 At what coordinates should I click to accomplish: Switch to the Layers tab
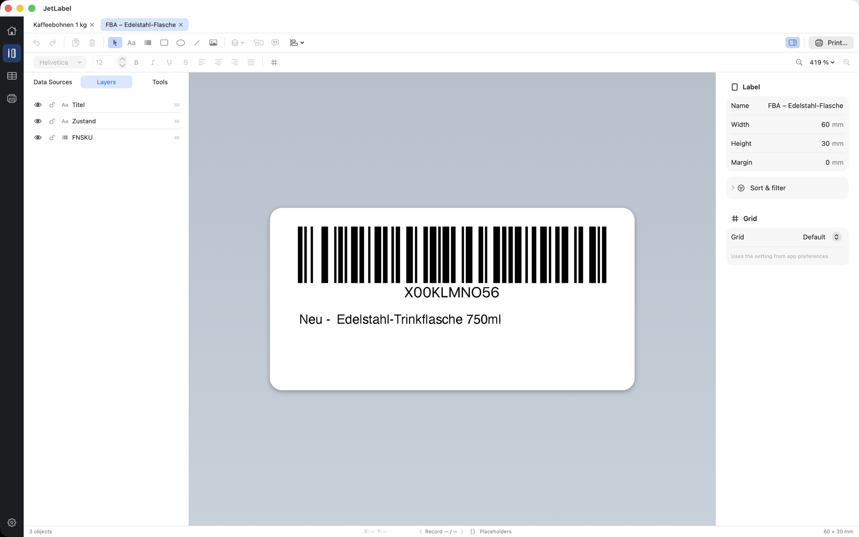click(106, 82)
